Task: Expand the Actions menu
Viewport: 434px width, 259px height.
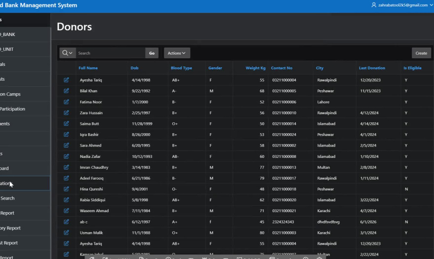Action: (177, 53)
